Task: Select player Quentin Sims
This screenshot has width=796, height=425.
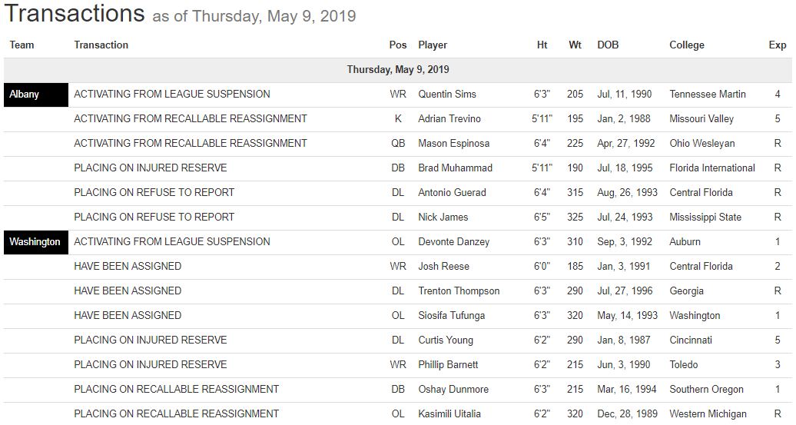Action: pyautogui.click(x=447, y=95)
